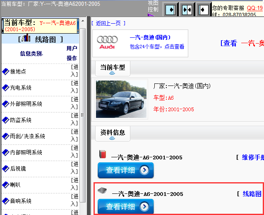Click the 外部照明系统 list item text
This screenshot has height=215, width=264.
pyautogui.click(x=26, y=104)
